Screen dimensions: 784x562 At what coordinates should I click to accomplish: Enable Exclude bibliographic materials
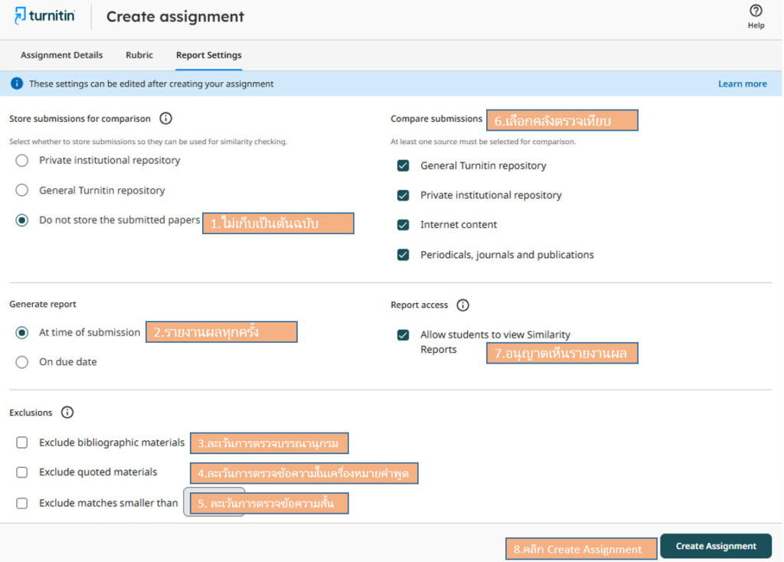22,443
